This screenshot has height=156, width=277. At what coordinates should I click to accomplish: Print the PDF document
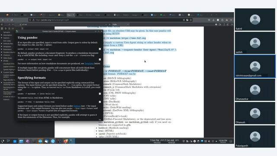coord(216,24)
